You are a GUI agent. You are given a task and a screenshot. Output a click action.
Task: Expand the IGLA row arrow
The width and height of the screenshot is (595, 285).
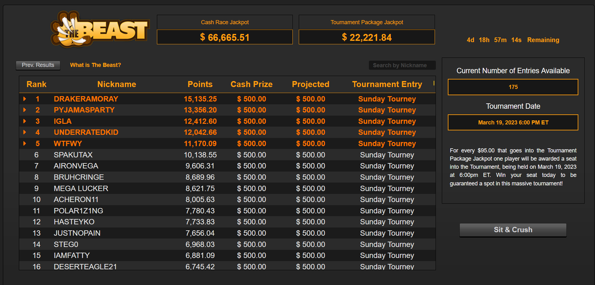pos(25,121)
